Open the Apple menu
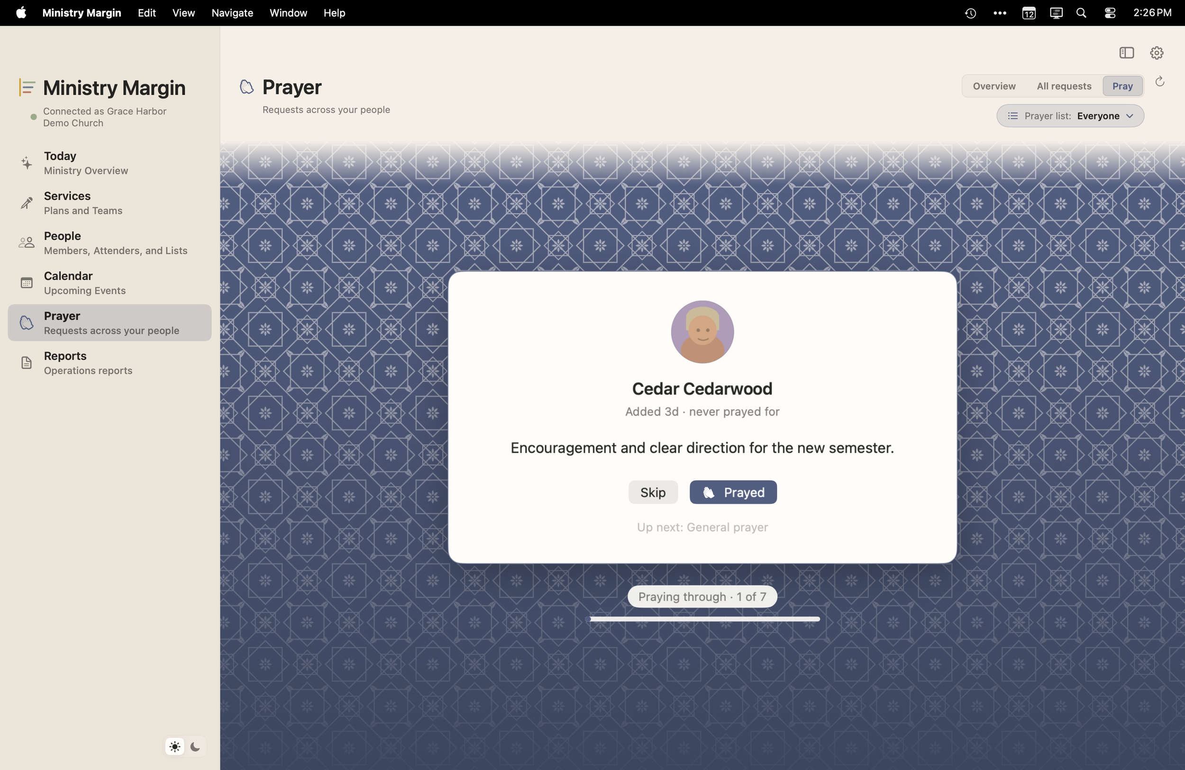Viewport: 1185px width, 770px height. tap(21, 12)
